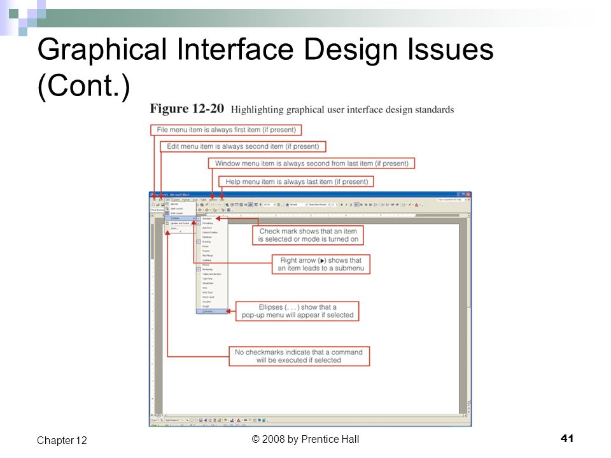
Task: Enable the Control Toolbox toolbar
Action: 212,233
